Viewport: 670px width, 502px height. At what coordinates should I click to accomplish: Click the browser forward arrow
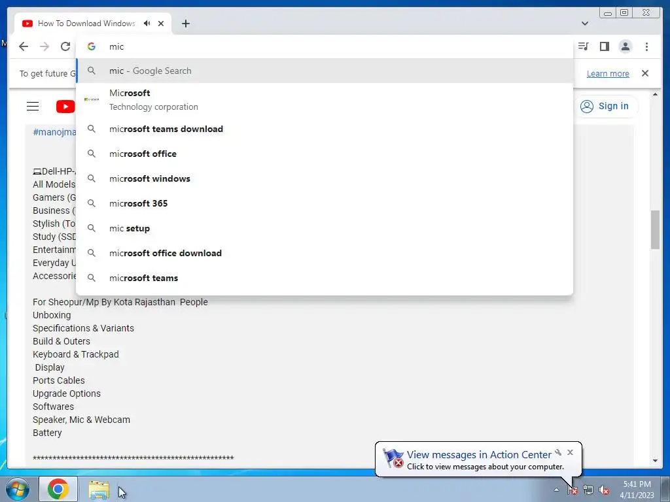coord(44,46)
